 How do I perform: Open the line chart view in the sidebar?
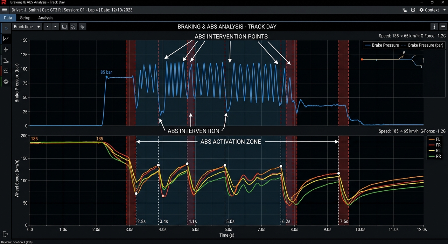(6, 39)
